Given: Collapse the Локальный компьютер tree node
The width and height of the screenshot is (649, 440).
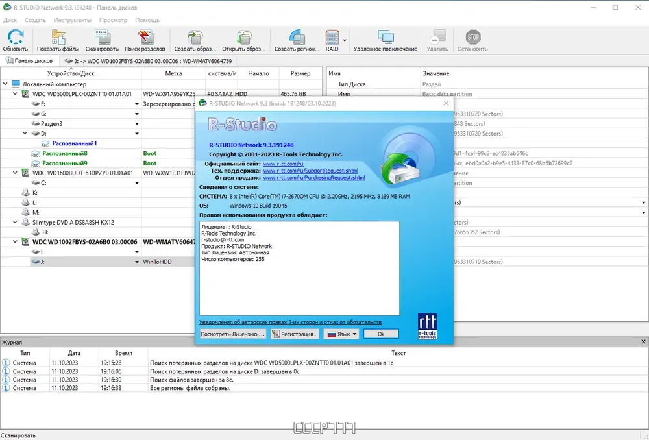Looking at the screenshot, I should click(5, 84).
